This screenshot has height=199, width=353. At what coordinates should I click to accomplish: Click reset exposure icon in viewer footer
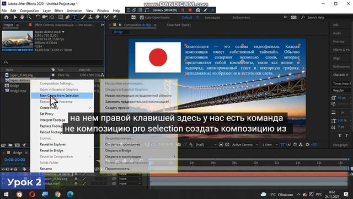coord(307,144)
